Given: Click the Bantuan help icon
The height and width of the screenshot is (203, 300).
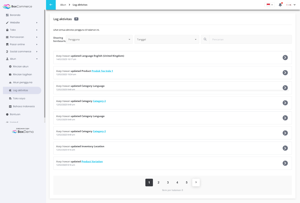Looking at the screenshot, I should click(x=7, y=114).
